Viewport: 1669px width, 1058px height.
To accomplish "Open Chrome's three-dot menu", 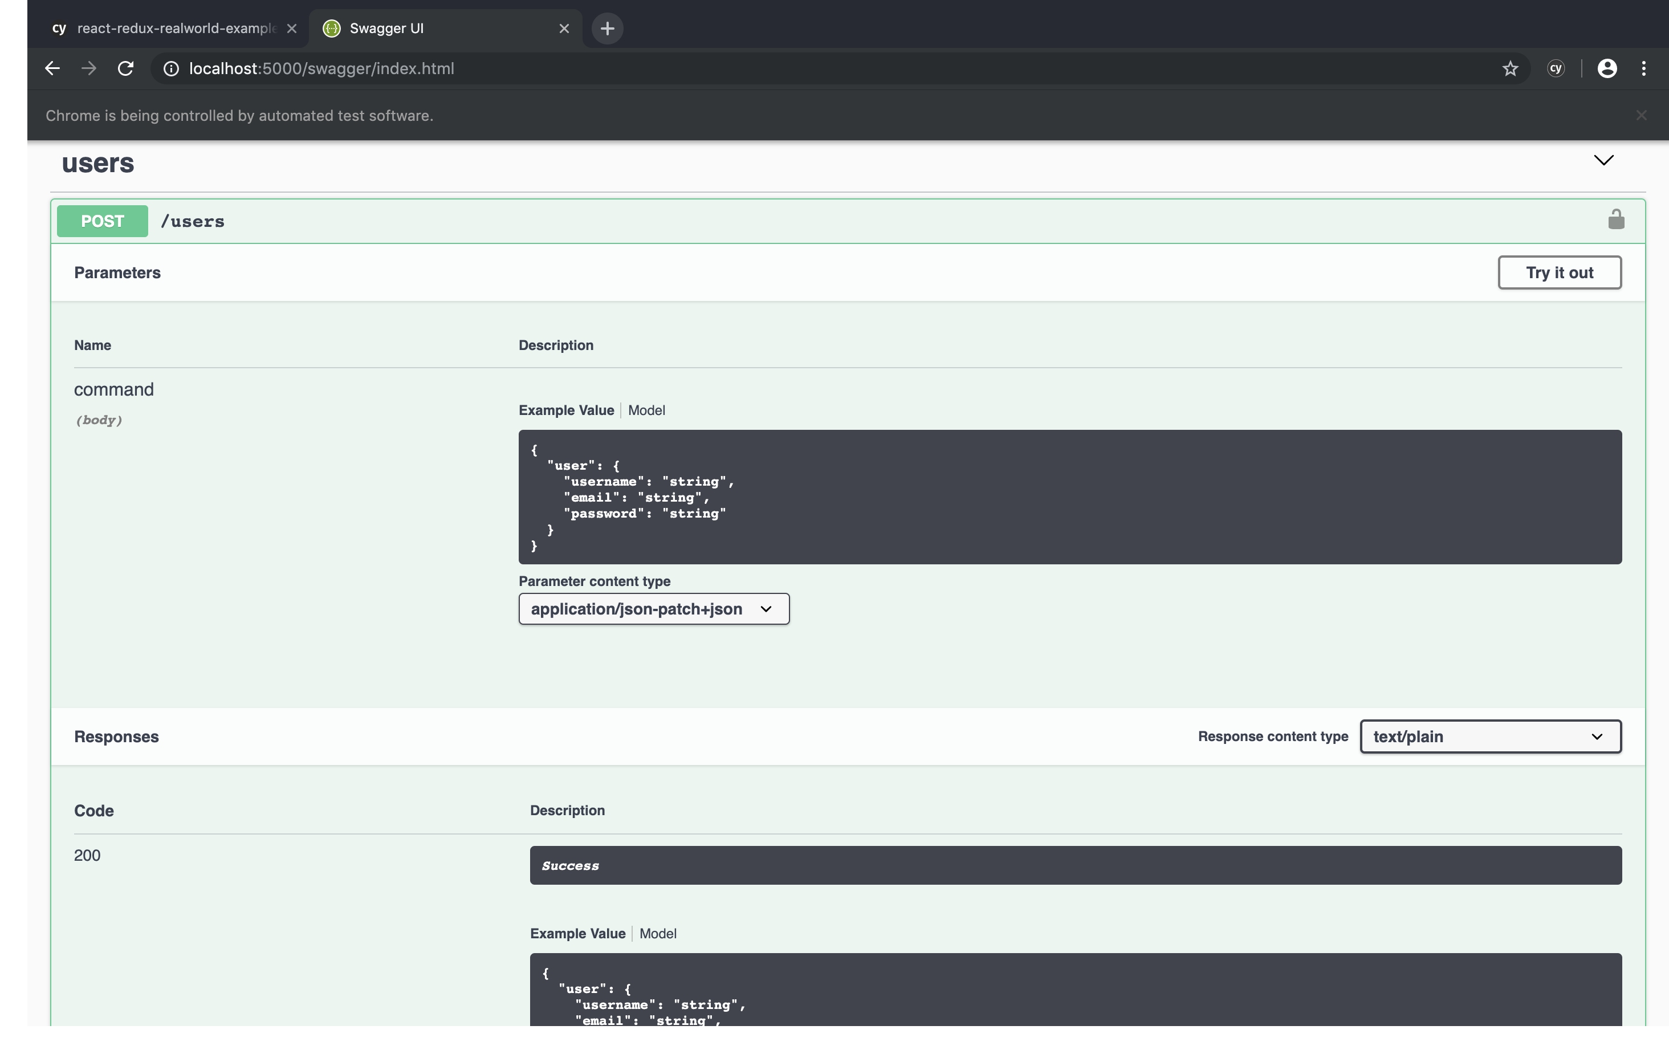I will (1644, 68).
